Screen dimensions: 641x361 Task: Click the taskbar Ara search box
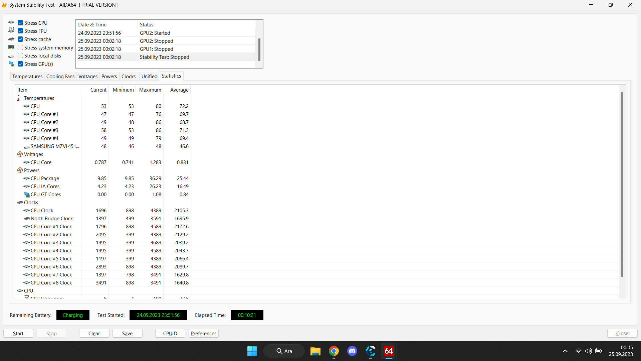284,351
